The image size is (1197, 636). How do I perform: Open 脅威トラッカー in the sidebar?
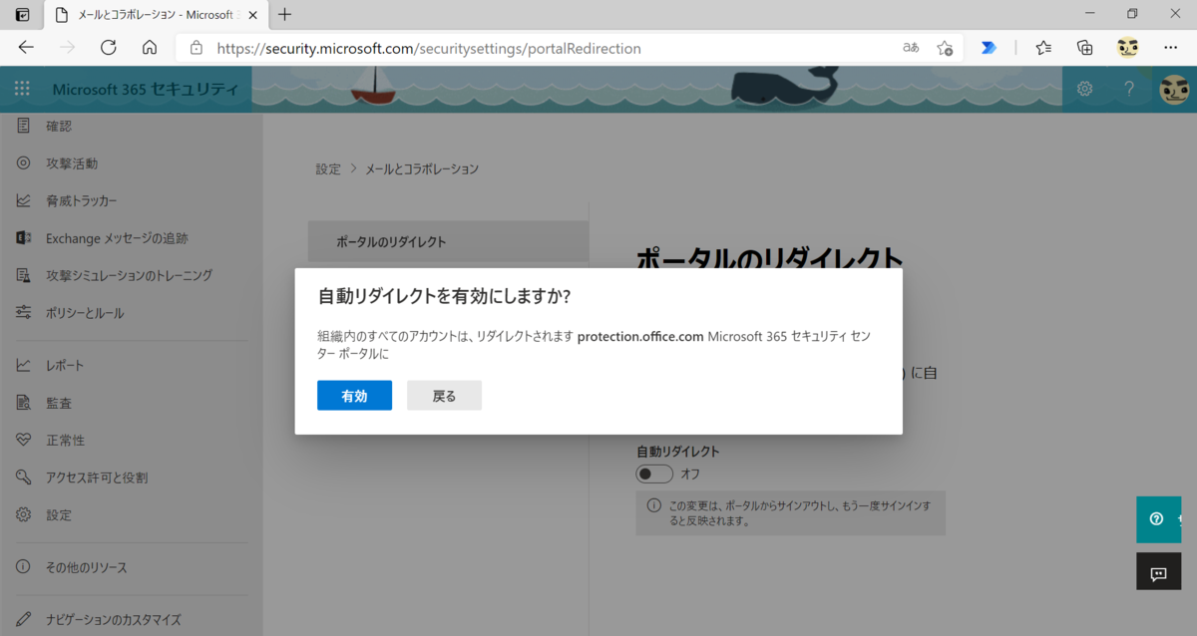(x=82, y=200)
